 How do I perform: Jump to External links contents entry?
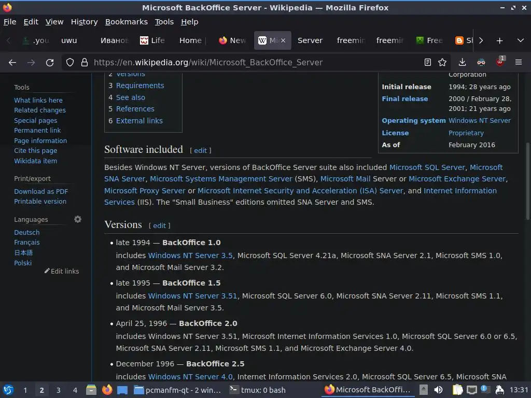[139, 121]
